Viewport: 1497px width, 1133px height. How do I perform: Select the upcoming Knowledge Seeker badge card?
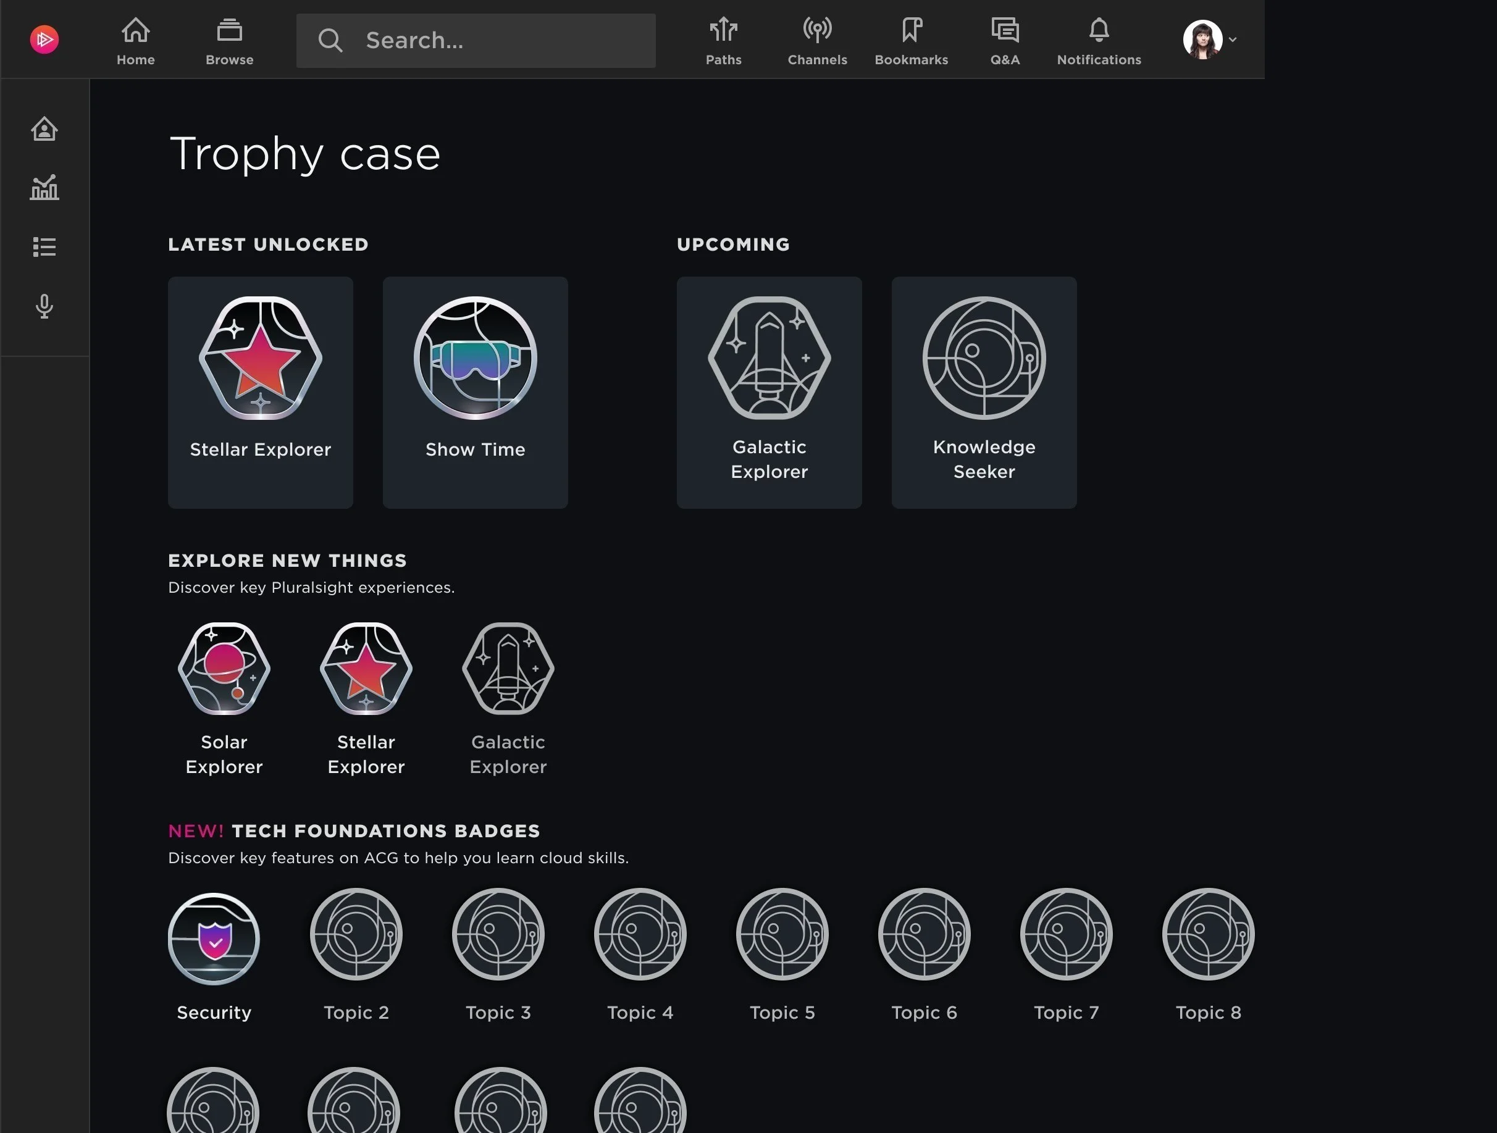click(x=983, y=391)
